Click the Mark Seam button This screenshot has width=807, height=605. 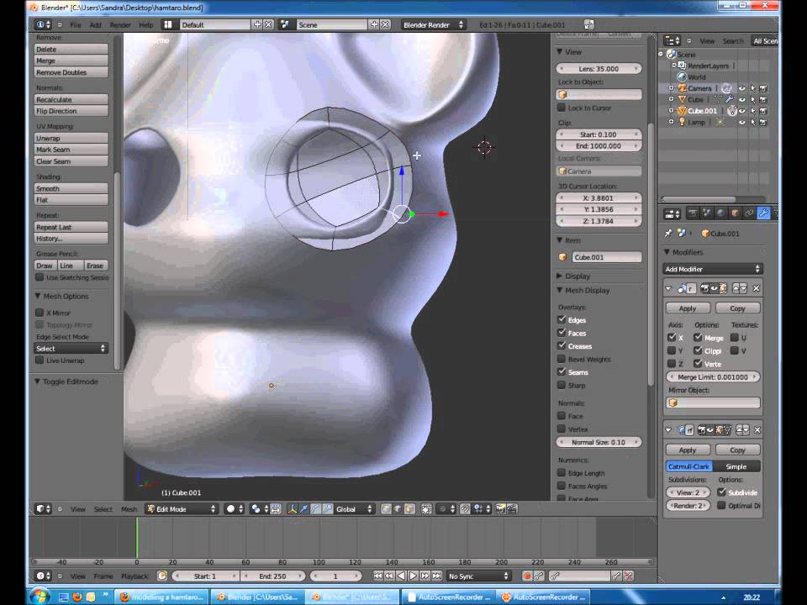pyautogui.click(x=71, y=150)
